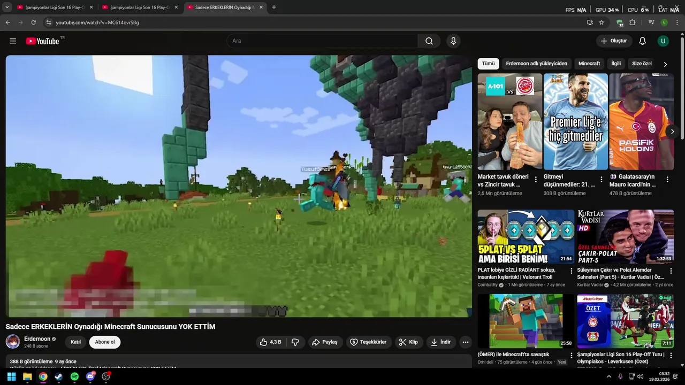Select the Minecraft filter chip
The width and height of the screenshot is (685, 385).
pos(589,64)
